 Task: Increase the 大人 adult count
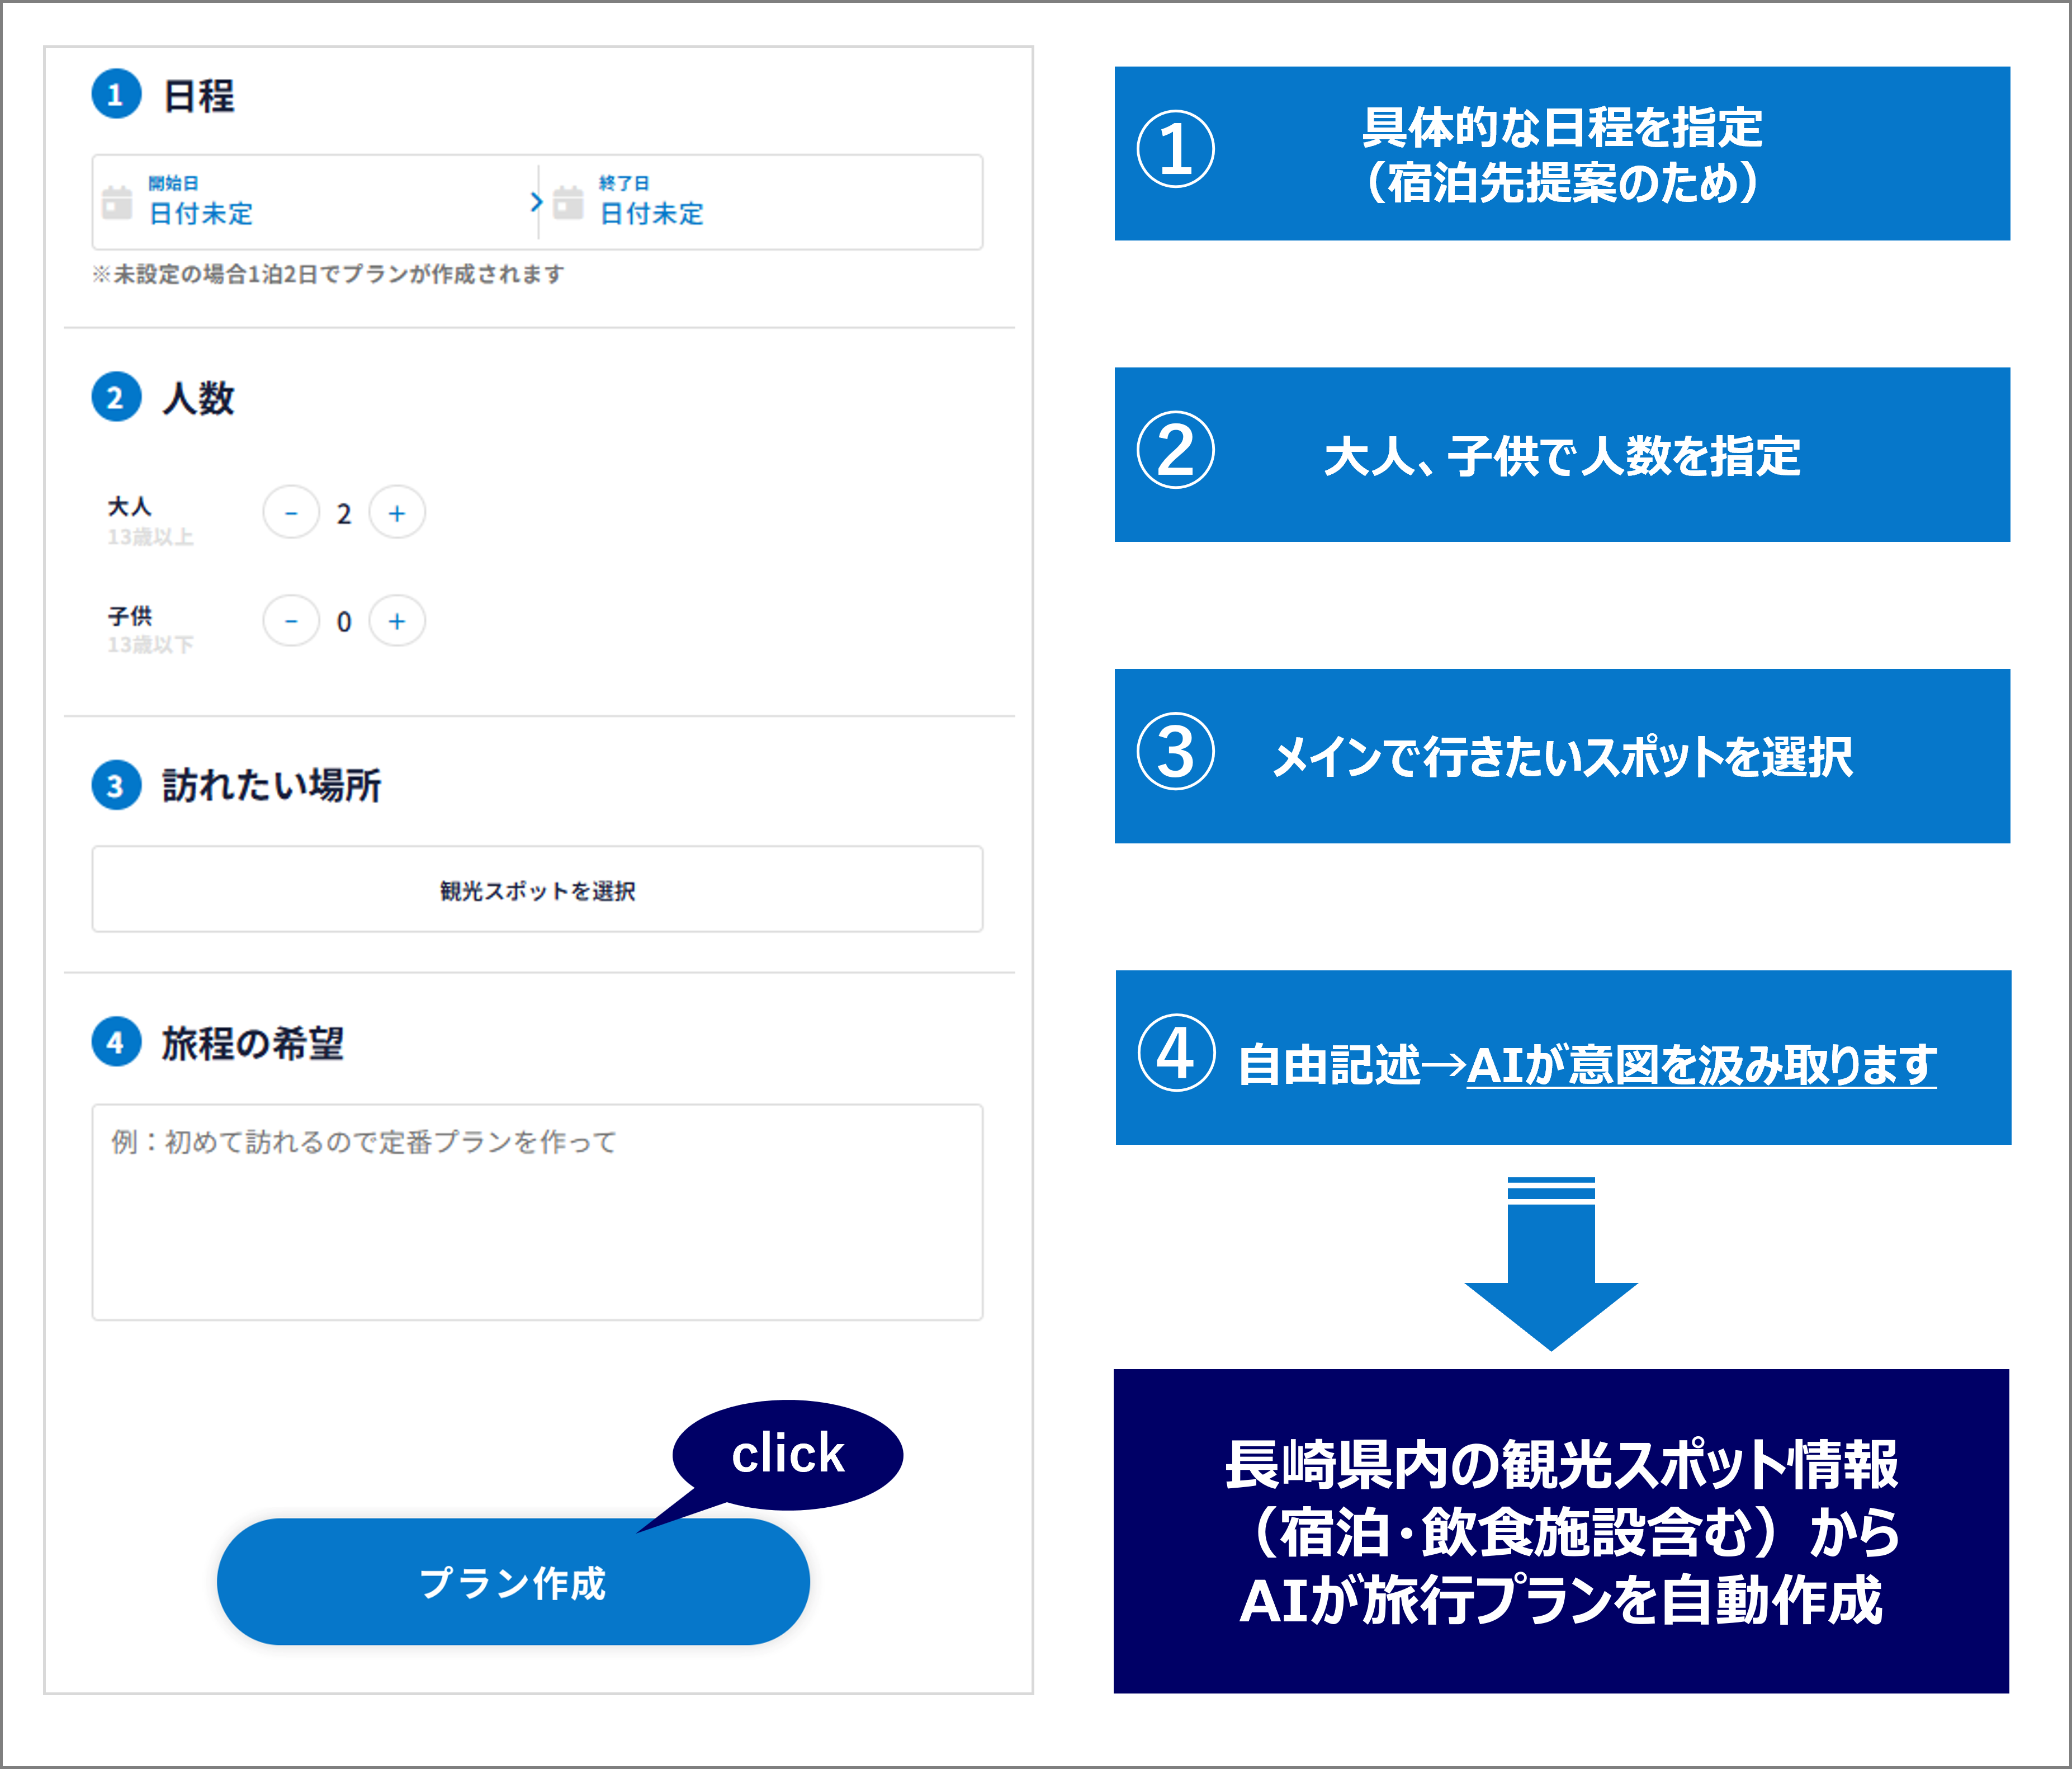397,513
